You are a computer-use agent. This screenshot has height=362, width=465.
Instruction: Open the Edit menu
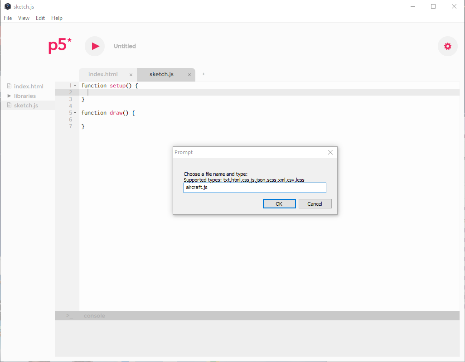pos(40,18)
